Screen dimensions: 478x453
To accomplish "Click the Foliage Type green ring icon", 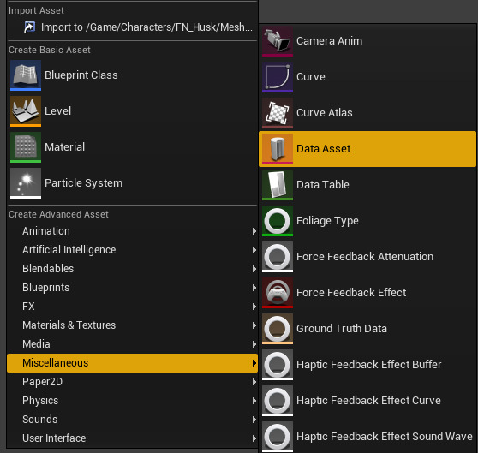I will (278, 221).
